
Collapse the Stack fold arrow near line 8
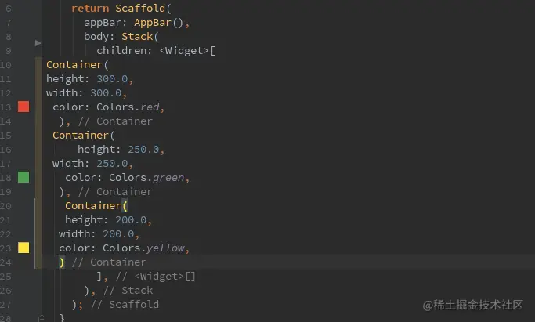(x=38, y=43)
